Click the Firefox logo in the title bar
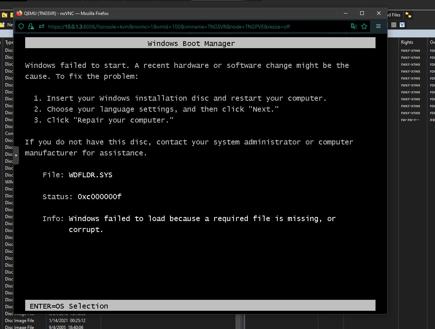Screen dimensions: 435x329 point(19,13)
